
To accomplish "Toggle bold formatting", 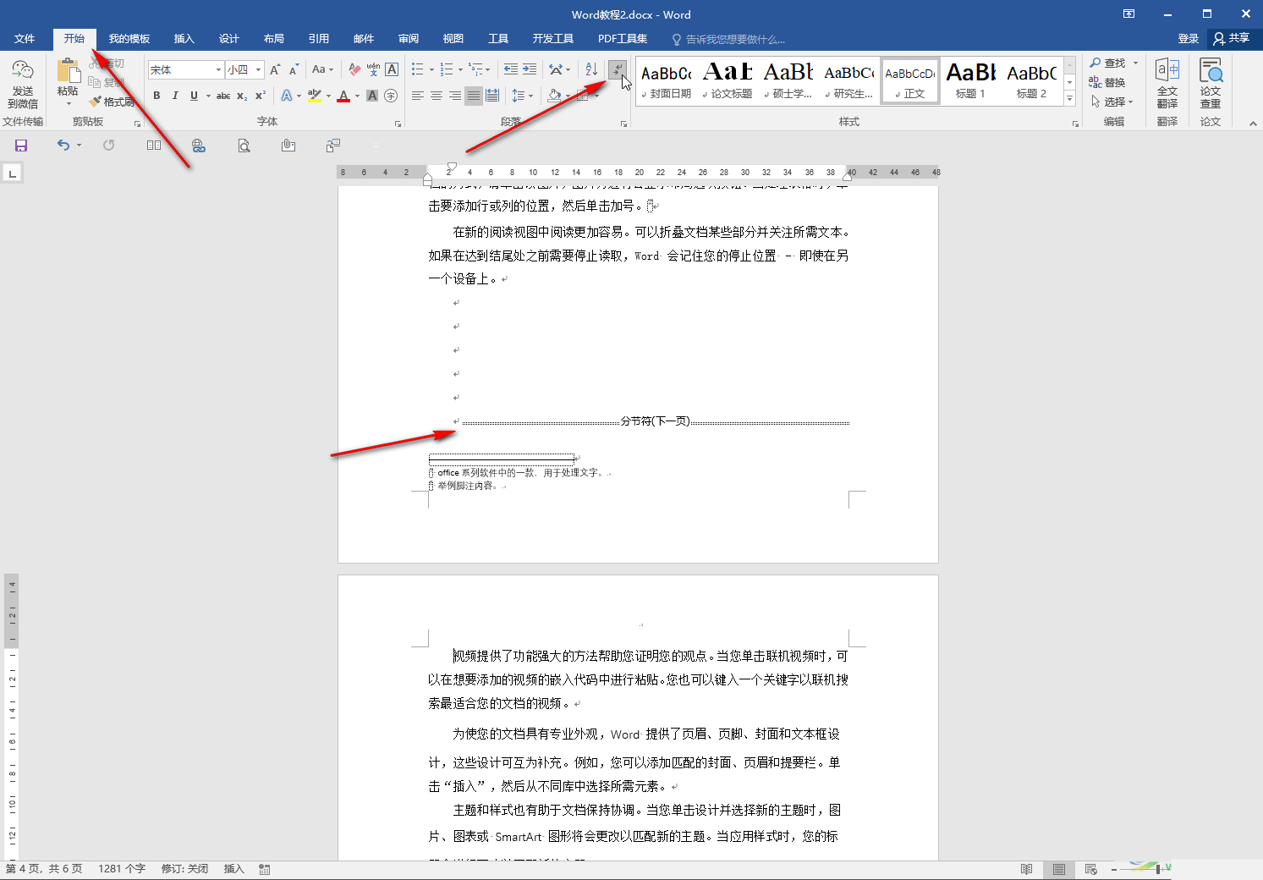I will pyautogui.click(x=156, y=96).
